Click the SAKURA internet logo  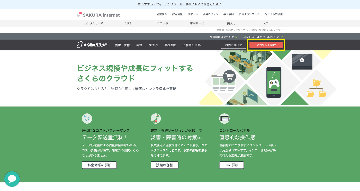click(98, 15)
